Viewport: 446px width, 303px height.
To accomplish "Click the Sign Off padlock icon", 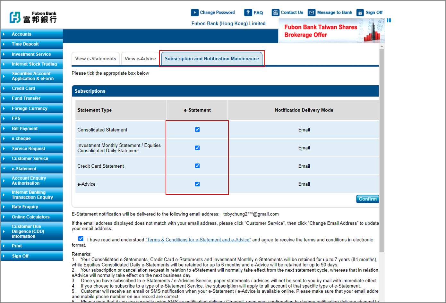I will [360, 13].
